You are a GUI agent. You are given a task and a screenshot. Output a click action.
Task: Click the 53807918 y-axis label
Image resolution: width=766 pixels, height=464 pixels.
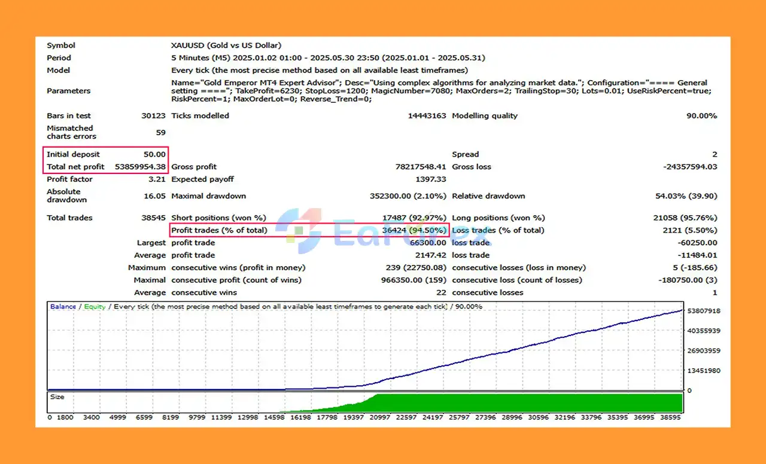(704, 312)
